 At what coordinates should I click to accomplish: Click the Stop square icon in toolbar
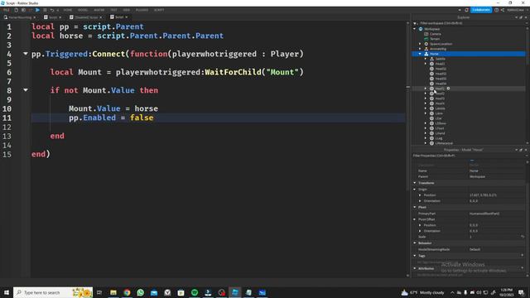pos(45,10)
